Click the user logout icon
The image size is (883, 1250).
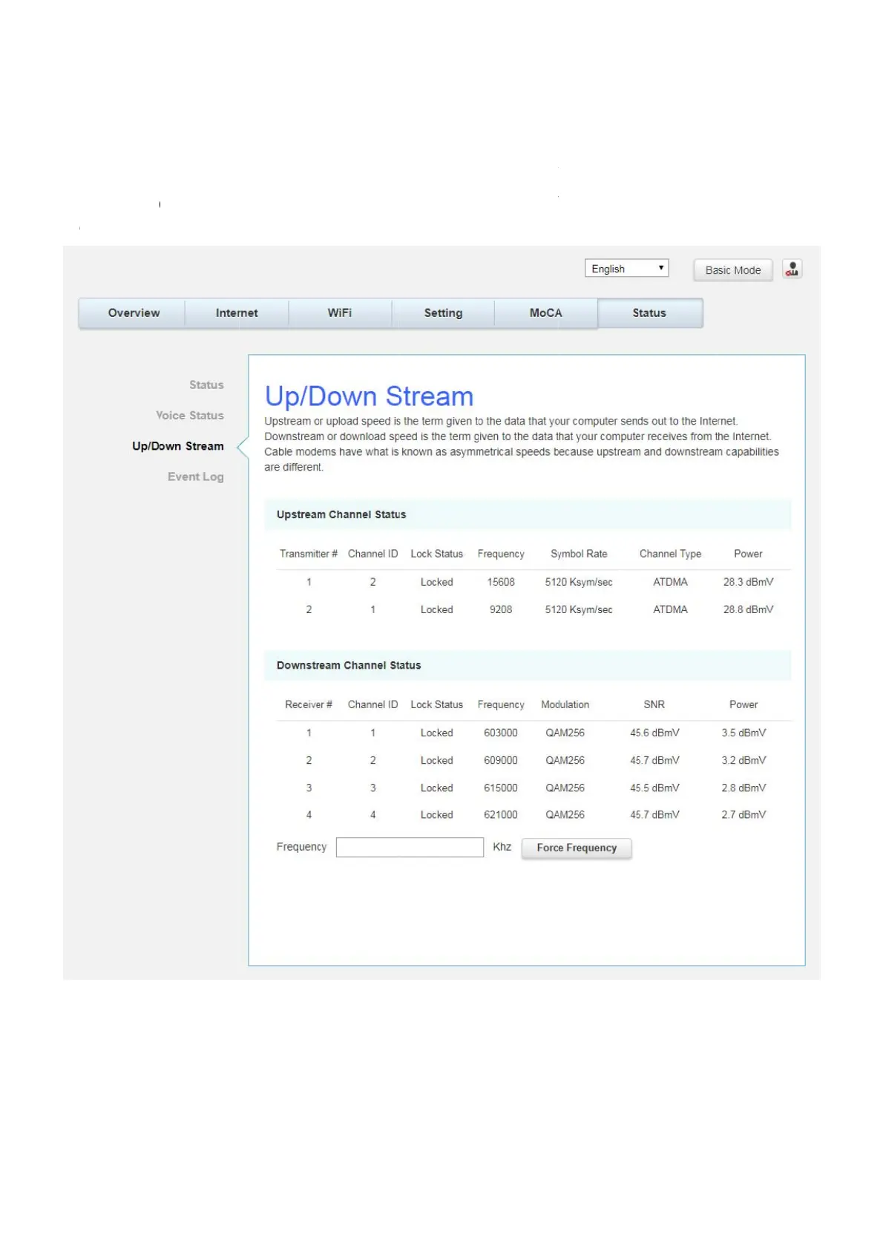792,269
